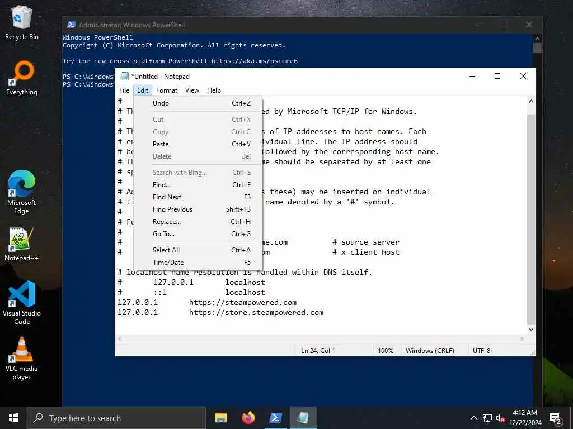Click the https://store.steampowered.com hosts entry

click(x=256, y=313)
